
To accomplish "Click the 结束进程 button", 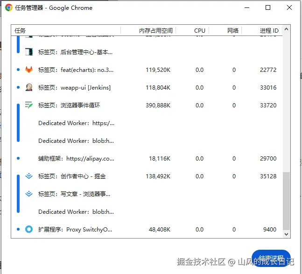I will (x=271, y=259).
